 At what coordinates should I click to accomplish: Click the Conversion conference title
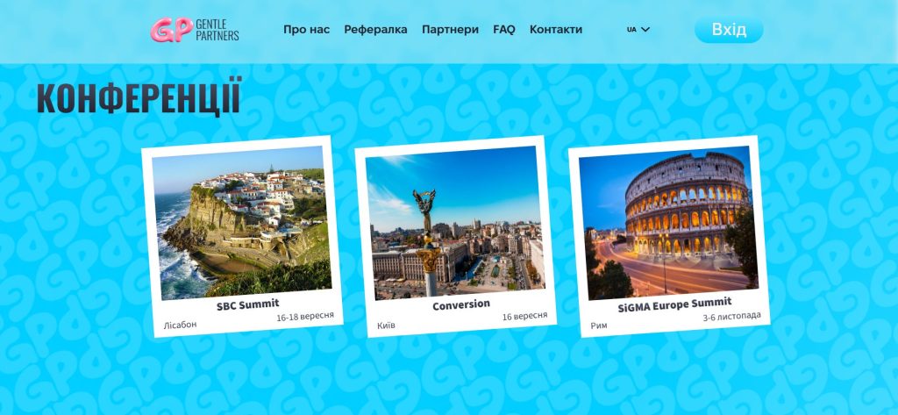(461, 305)
